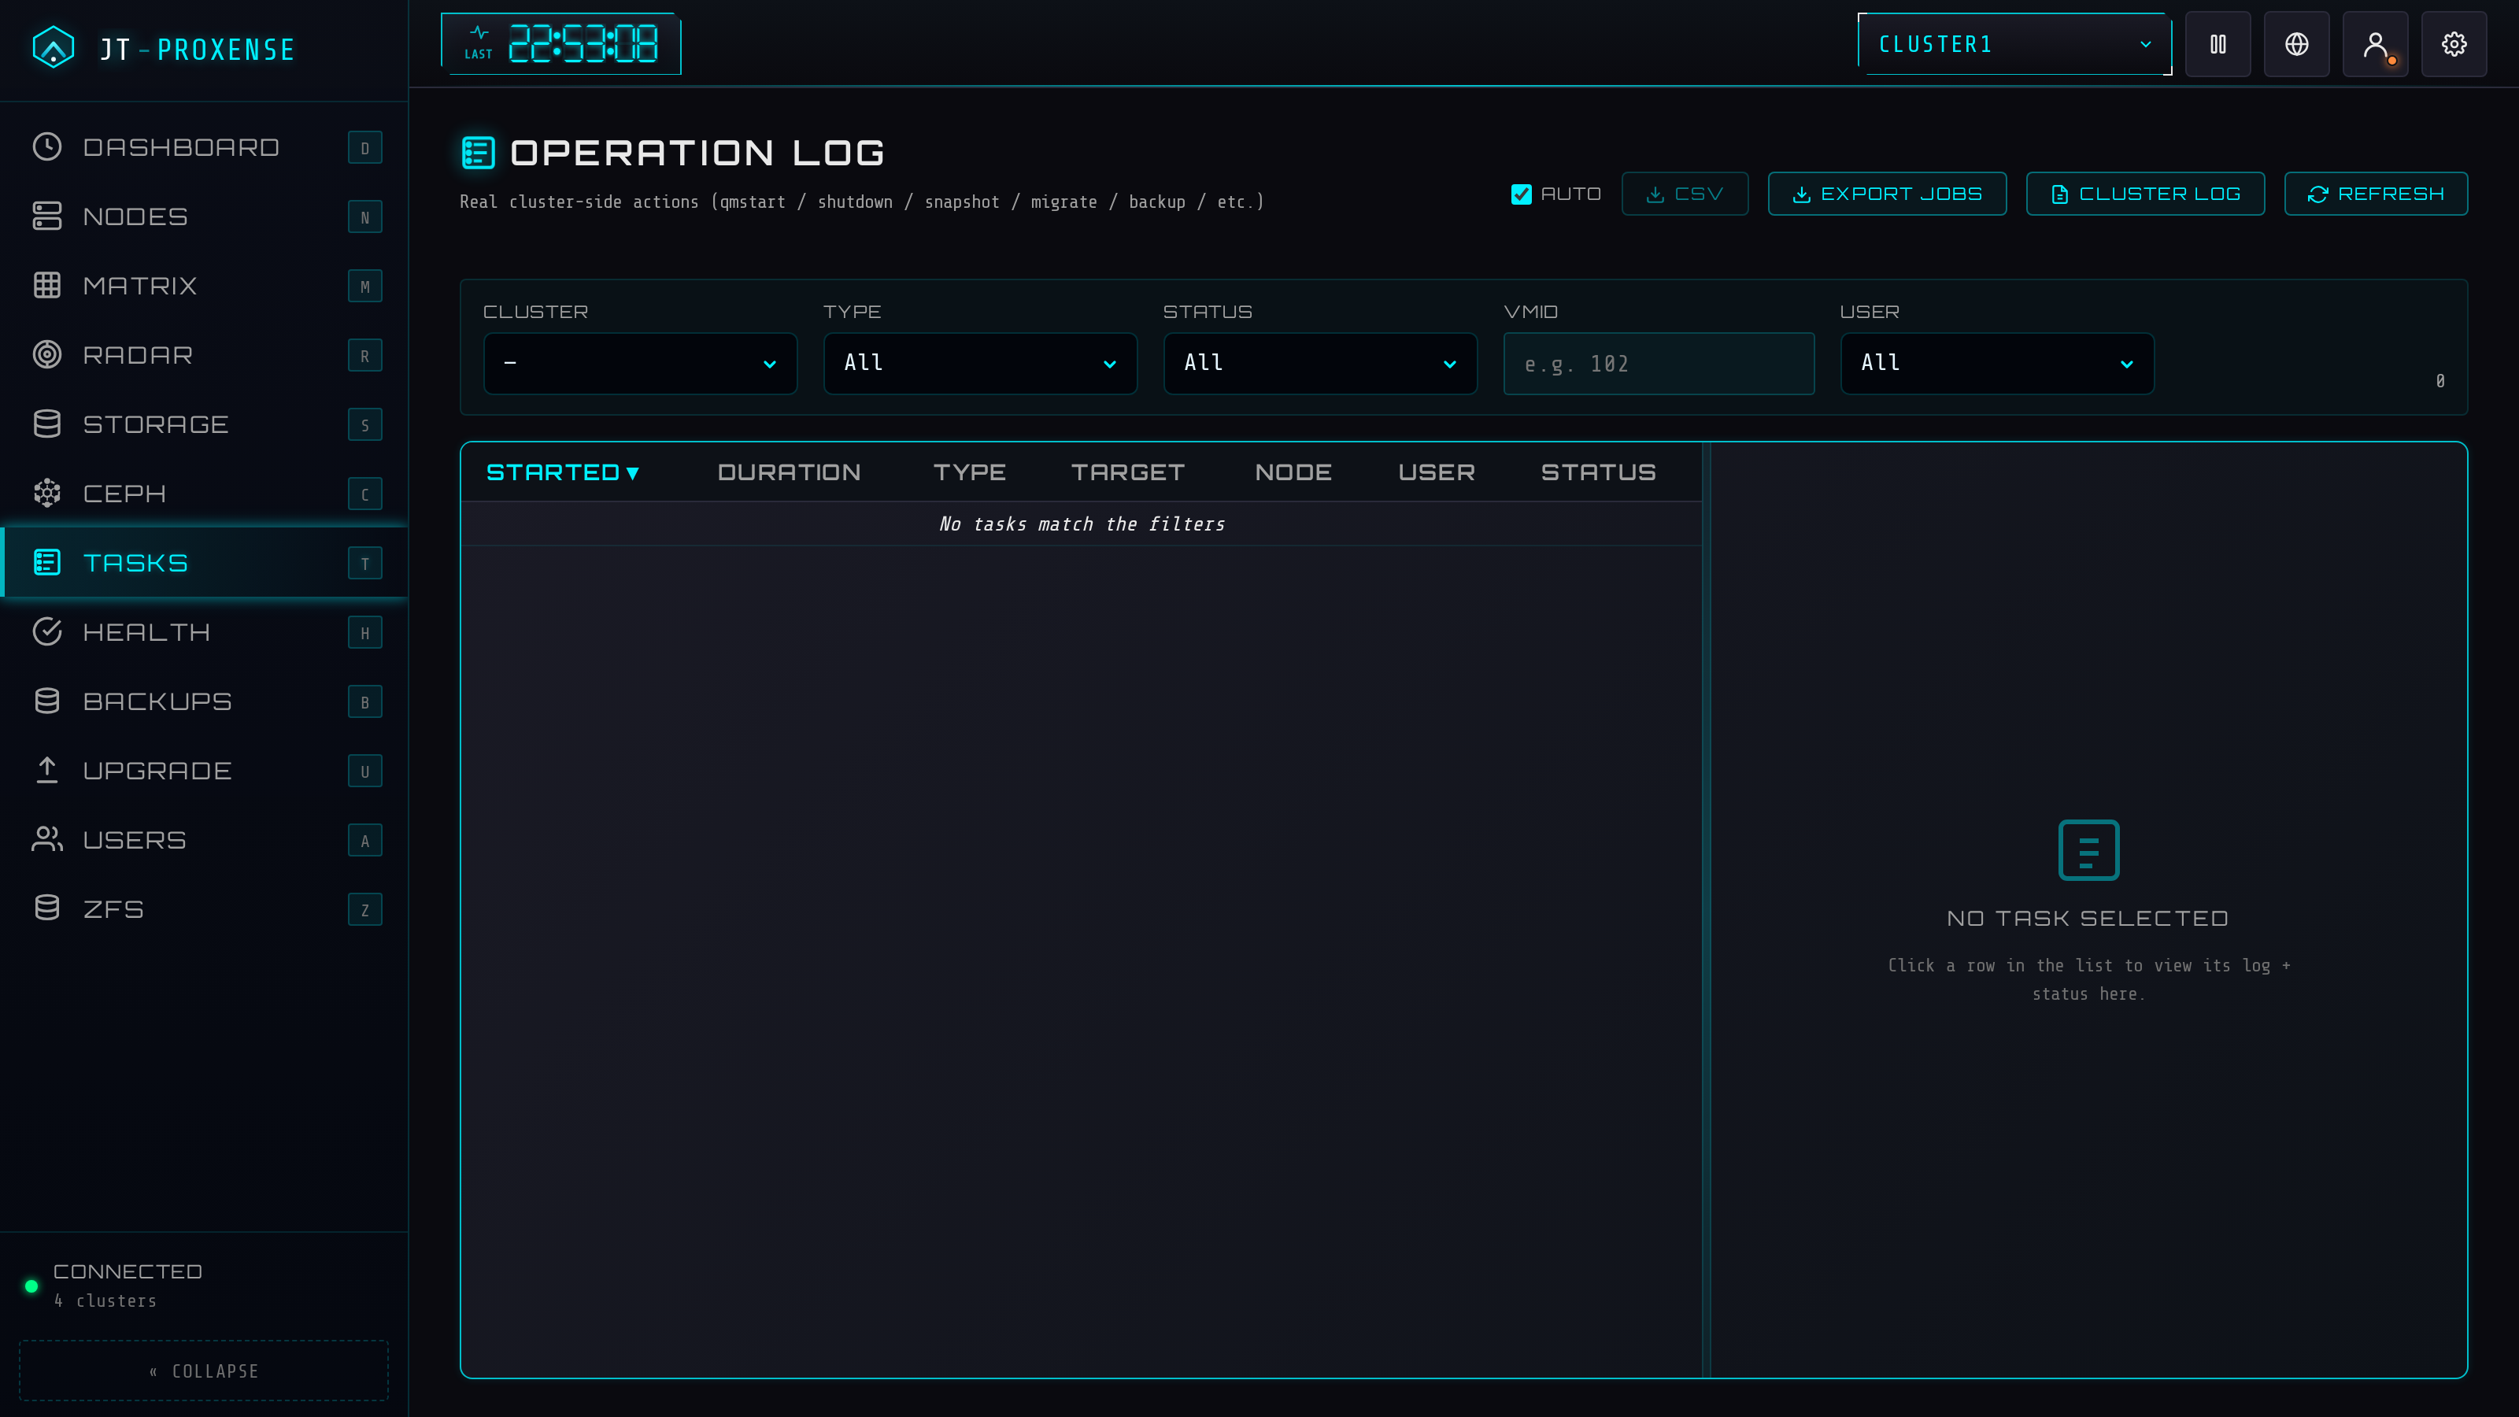
Task: Click the JT-Proxense logo icon
Action: point(53,47)
